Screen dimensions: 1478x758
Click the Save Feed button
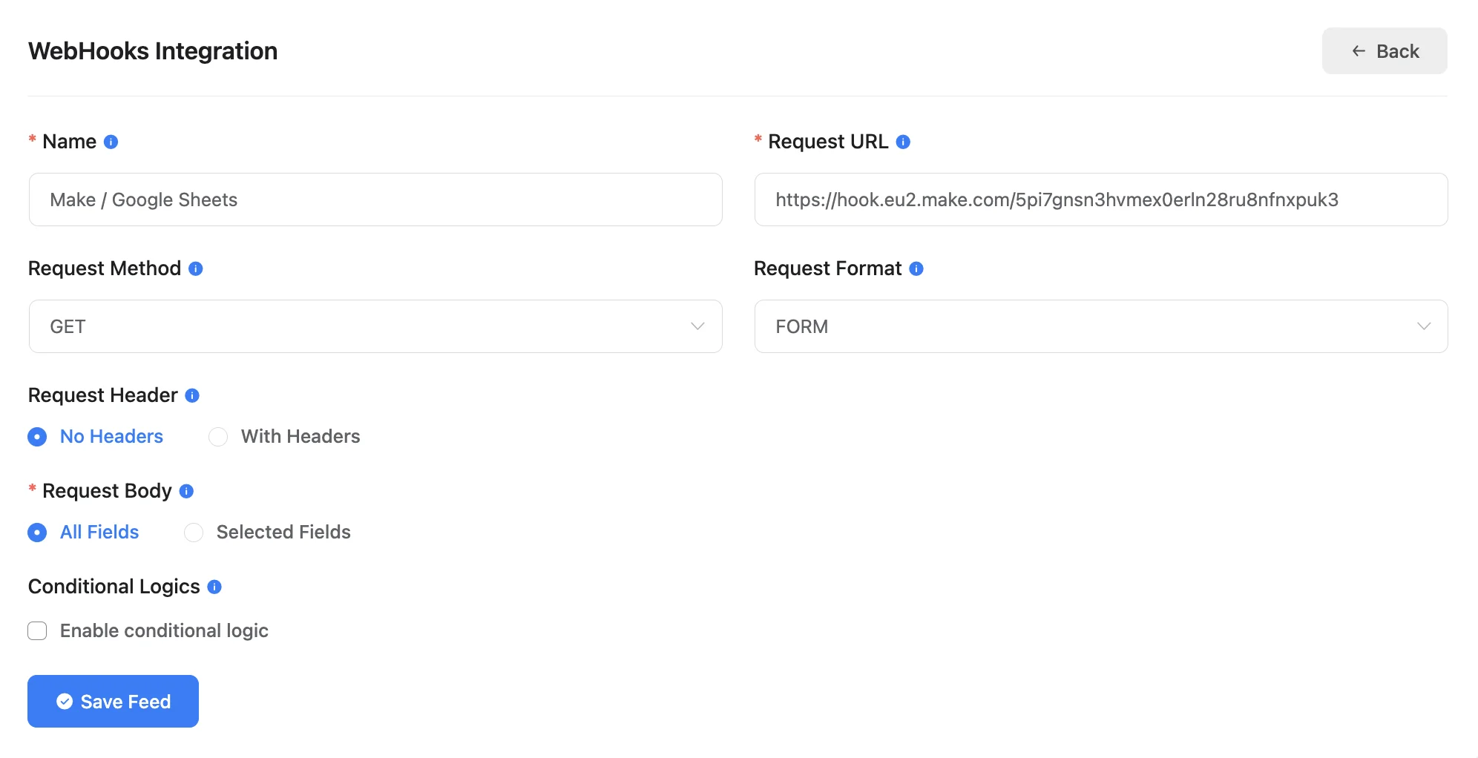tap(113, 701)
